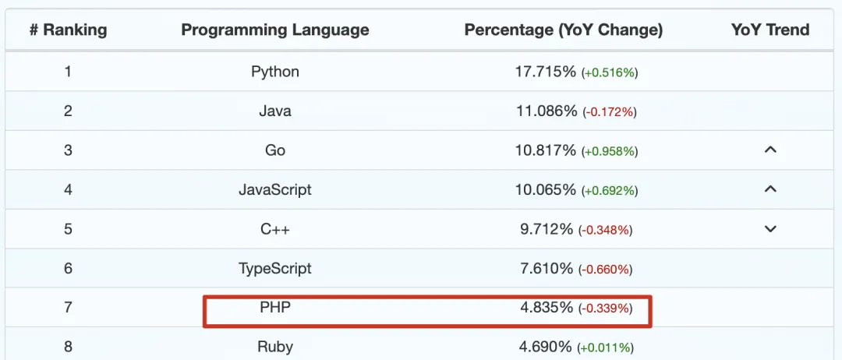Viewport: 842px width, 360px height.
Task: Select the Java language name
Action: (275, 111)
